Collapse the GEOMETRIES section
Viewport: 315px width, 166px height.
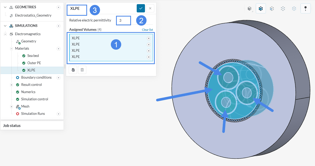click(5, 7)
